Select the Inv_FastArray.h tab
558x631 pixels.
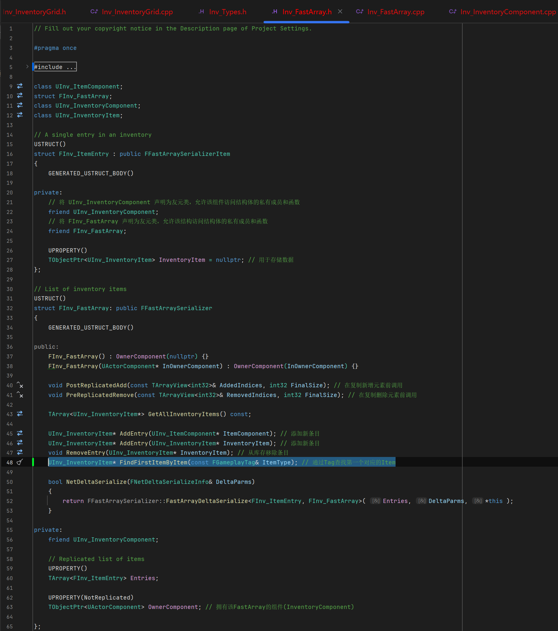tap(307, 12)
